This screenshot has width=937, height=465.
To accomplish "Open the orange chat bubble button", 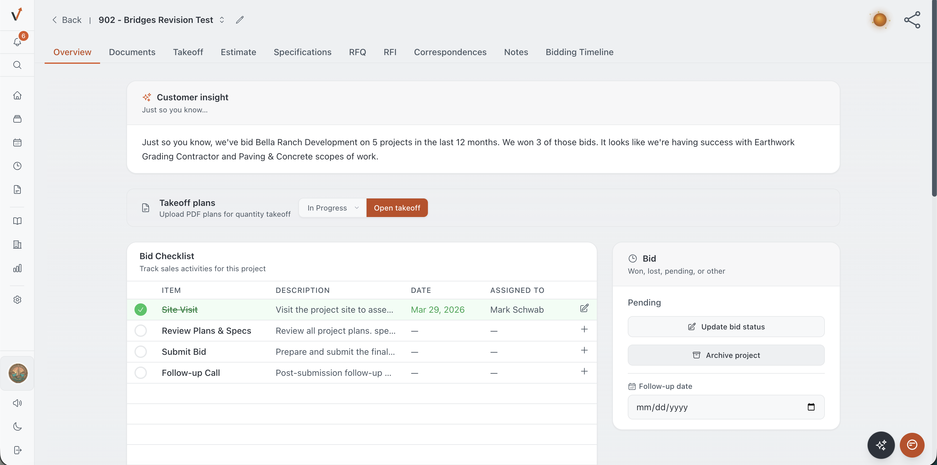I will (912, 445).
